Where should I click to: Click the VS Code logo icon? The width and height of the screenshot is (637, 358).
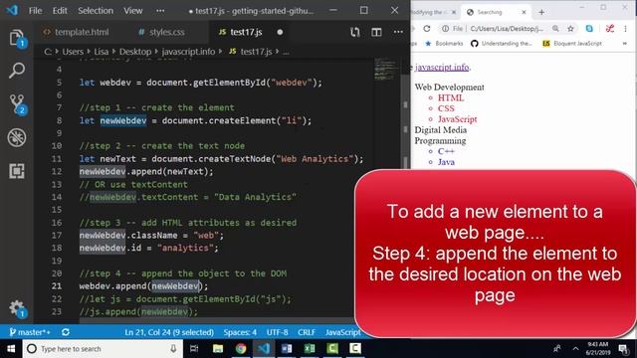[12, 10]
